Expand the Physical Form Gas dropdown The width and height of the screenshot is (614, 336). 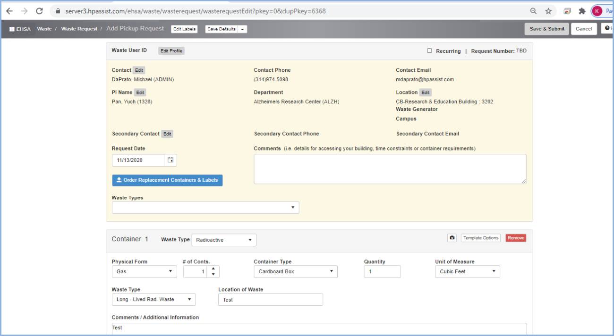pyautogui.click(x=144, y=272)
